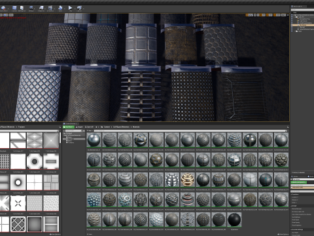Toggle visibility of Atmospheric Fog actor

click(x=292, y=19)
